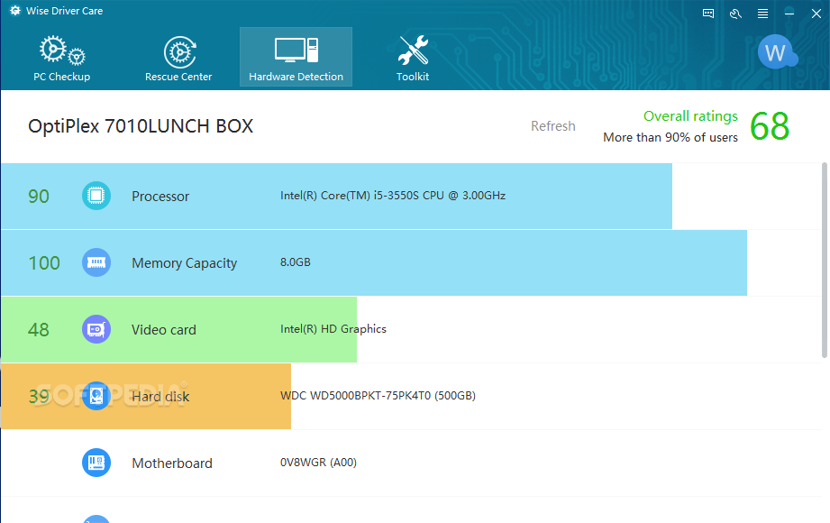Click the More than 90% of users text
The width and height of the screenshot is (830, 523).
click(x=670, y=137)
